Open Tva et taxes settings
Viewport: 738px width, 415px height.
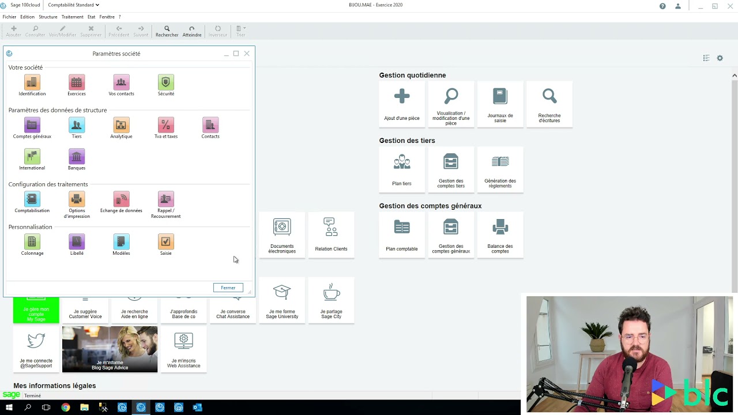[x=166, y=125]
